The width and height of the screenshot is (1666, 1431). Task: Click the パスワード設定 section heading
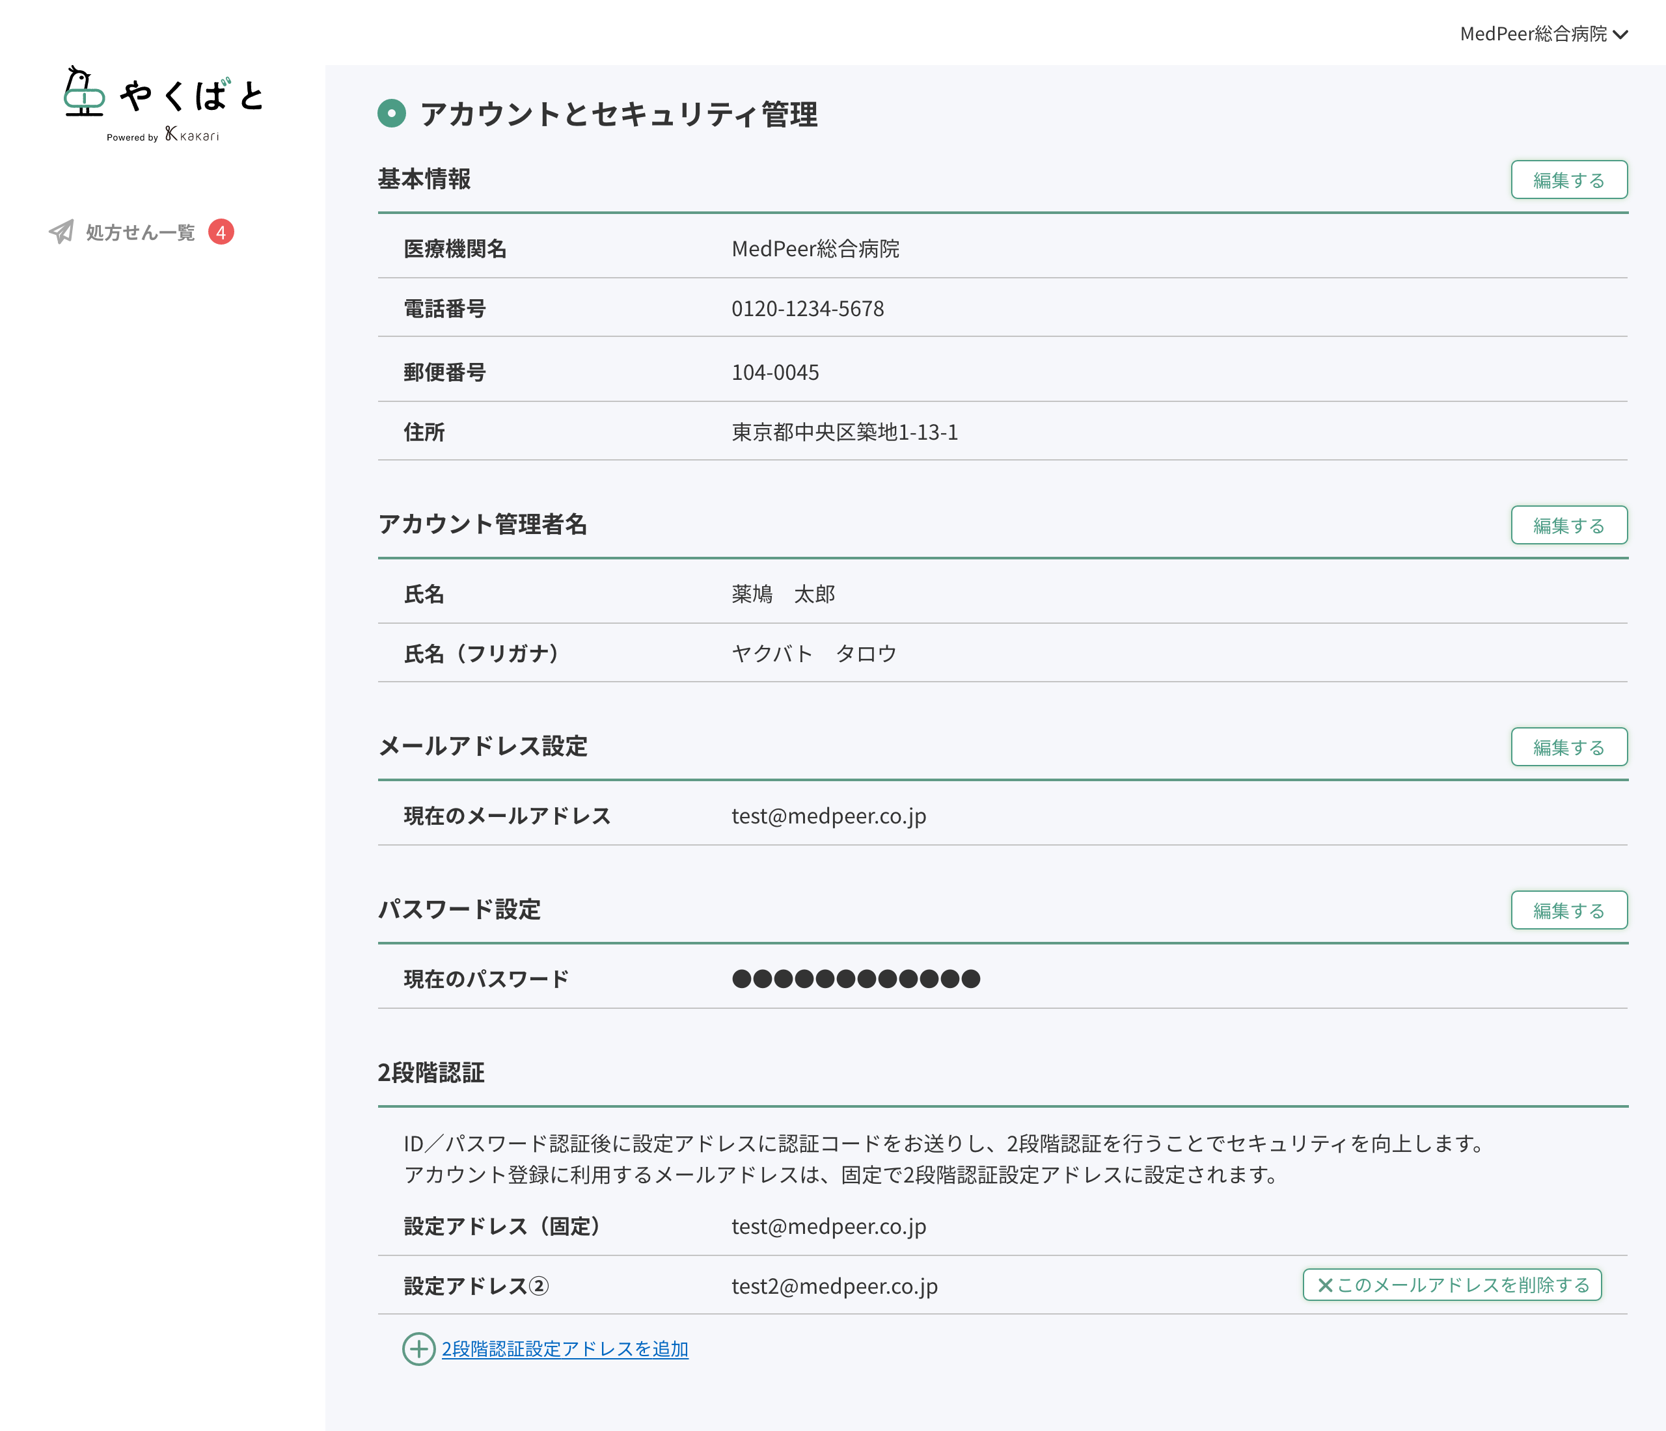(x=459, y=909)
